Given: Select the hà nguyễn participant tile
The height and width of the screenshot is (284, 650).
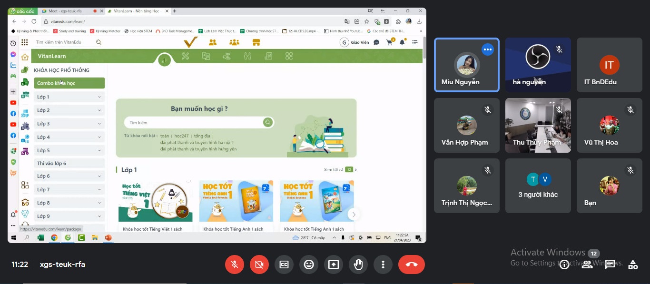Looking at the screenshot, I should (x=538, y=65).
